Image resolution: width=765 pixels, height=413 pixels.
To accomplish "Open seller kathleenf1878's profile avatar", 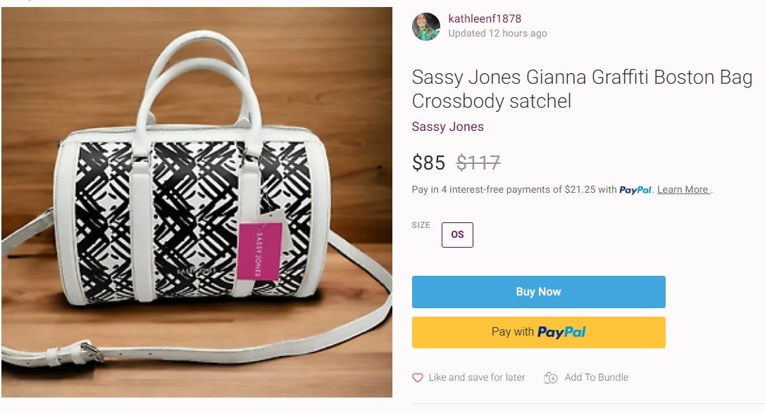I will (426, 27).
